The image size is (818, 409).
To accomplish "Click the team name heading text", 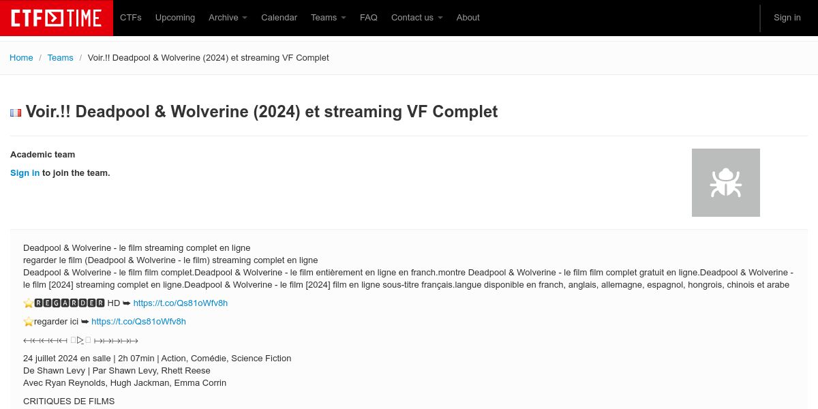I will pyautogui.click(x=262, y=112).
